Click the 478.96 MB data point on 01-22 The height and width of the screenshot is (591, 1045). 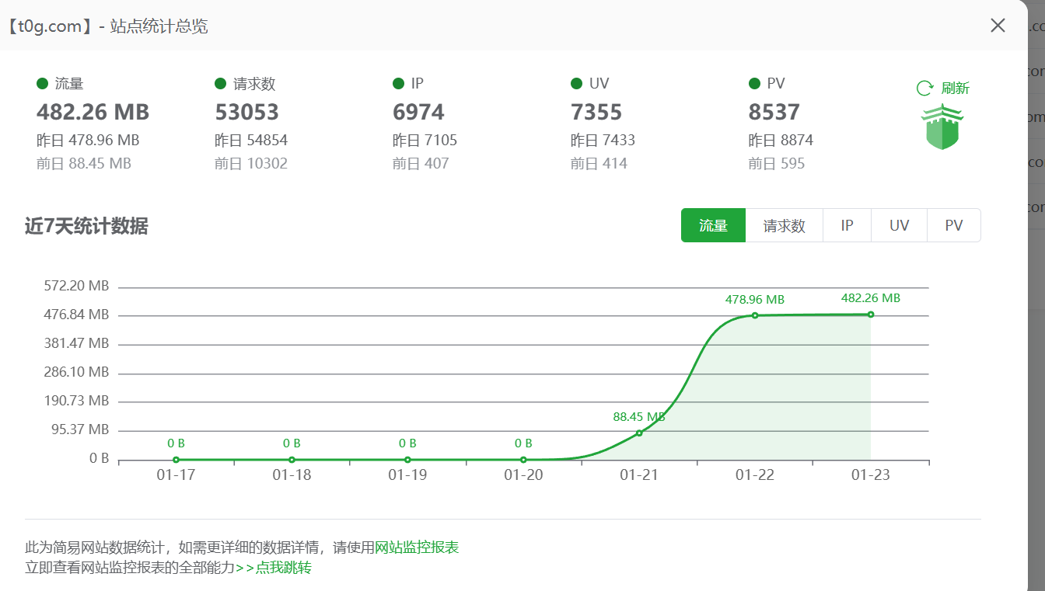754,315
